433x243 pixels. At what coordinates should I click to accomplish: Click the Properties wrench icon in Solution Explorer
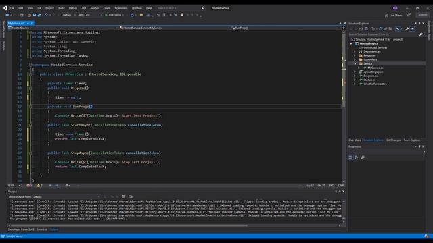(x=407, y=29)
